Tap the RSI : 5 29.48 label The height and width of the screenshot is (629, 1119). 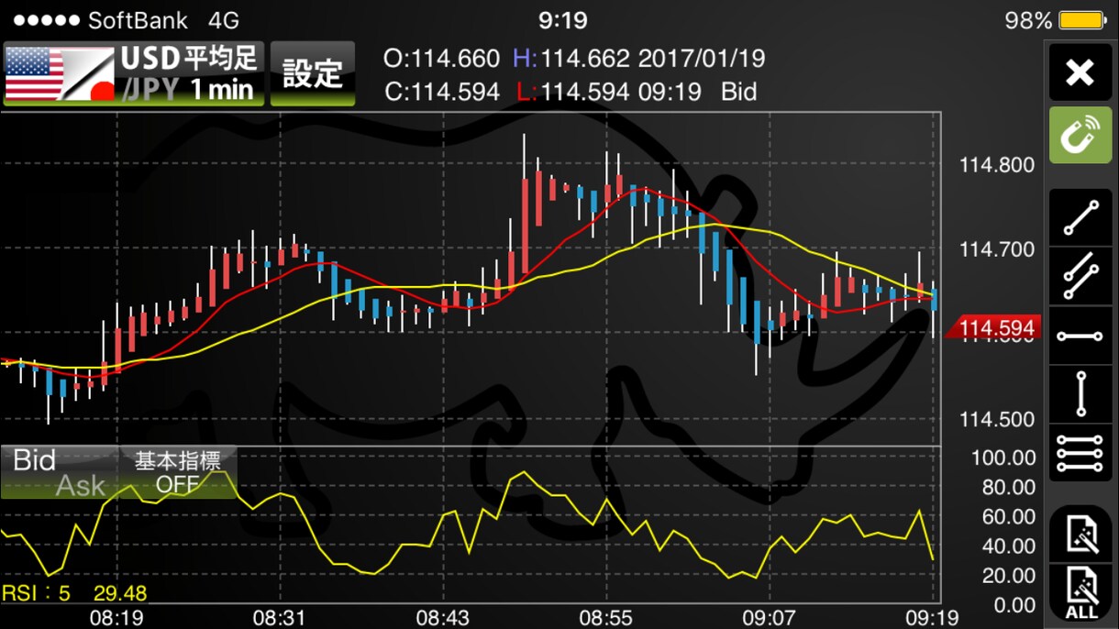tap(74, 593)
